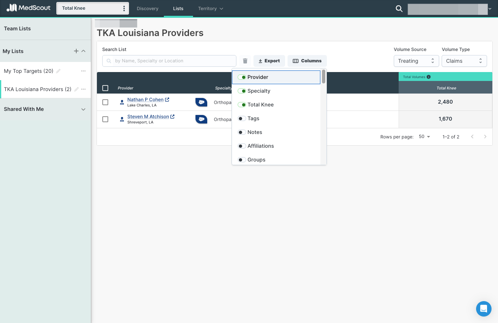This screenshot has width=498, height=323.
Task: Click the three-dot menu on Total Knee selector
Action: (x=124, y=8)
